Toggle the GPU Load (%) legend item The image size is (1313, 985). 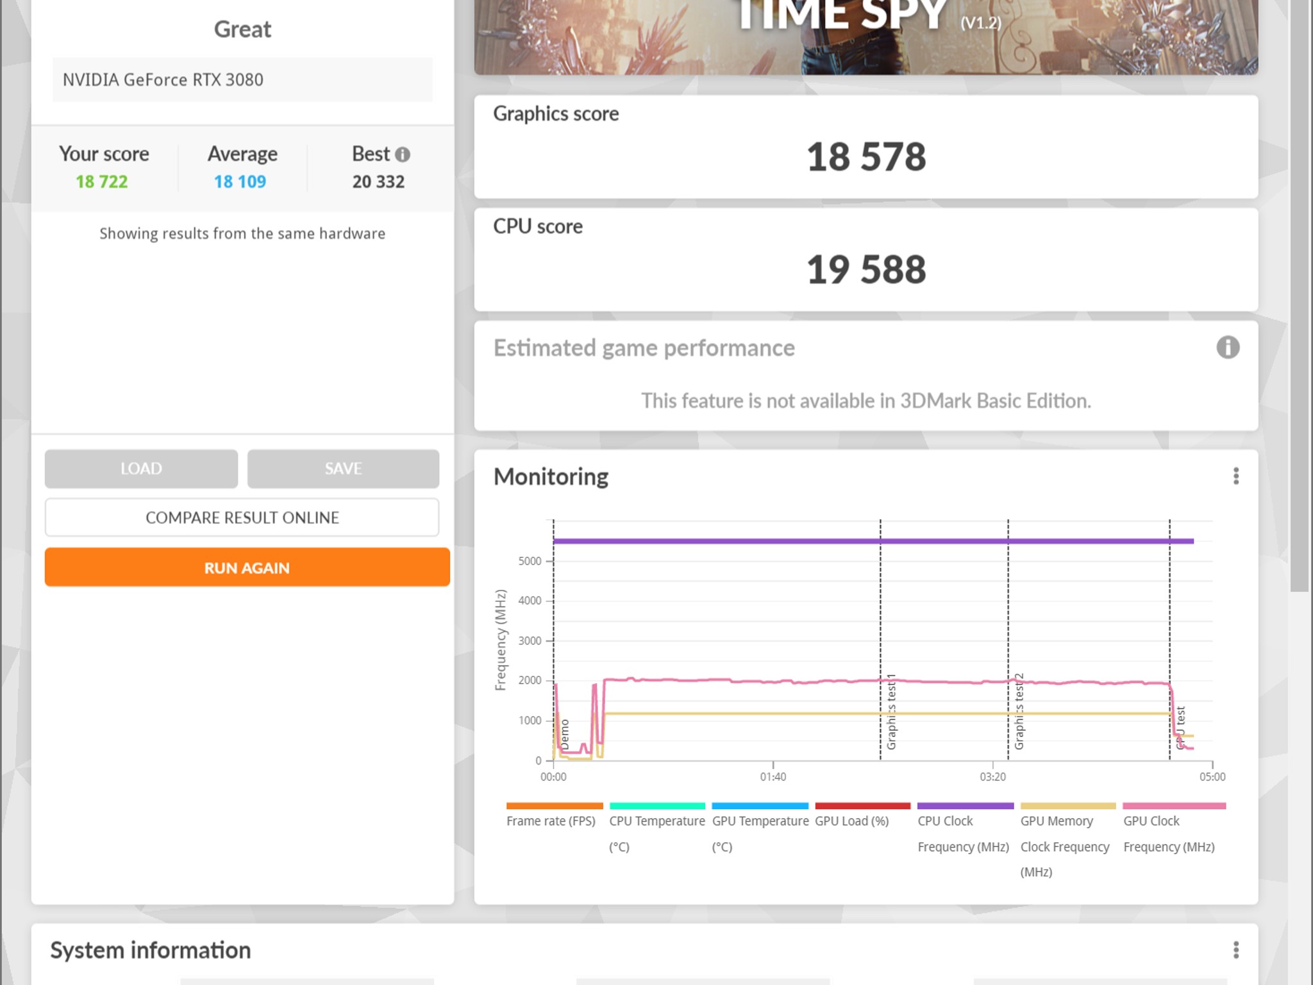click(x=862, y=816)
